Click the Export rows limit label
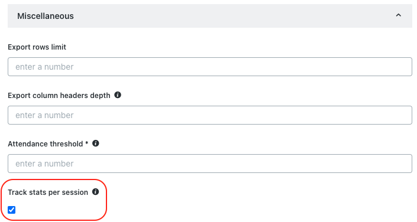Image resolution: width=417 pixels, height=222 pixels. (x=37, y=47)
